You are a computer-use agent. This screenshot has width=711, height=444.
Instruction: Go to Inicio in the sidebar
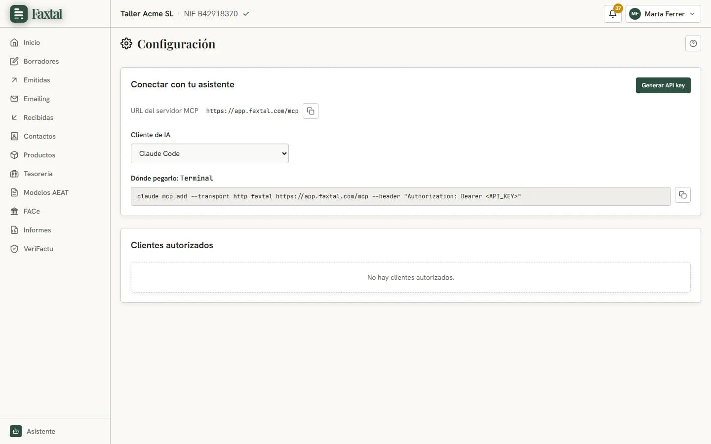click(x=32, y=42)
